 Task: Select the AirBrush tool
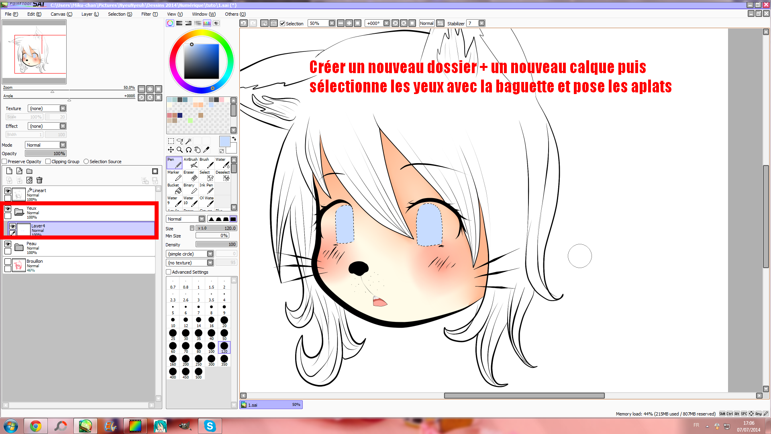[190, 163]
